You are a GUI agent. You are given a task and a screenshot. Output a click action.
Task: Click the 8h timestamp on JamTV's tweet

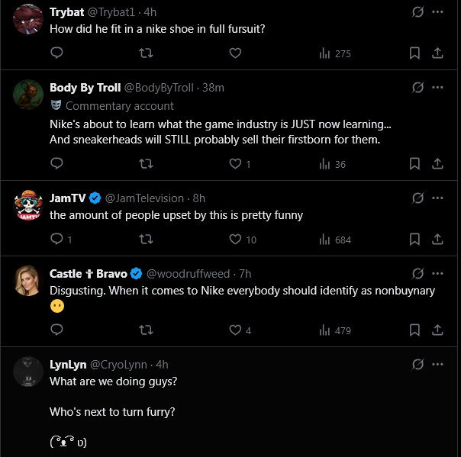(x=198, y=198)
